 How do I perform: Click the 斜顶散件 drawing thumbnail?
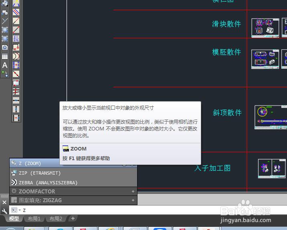coord(271,117)
